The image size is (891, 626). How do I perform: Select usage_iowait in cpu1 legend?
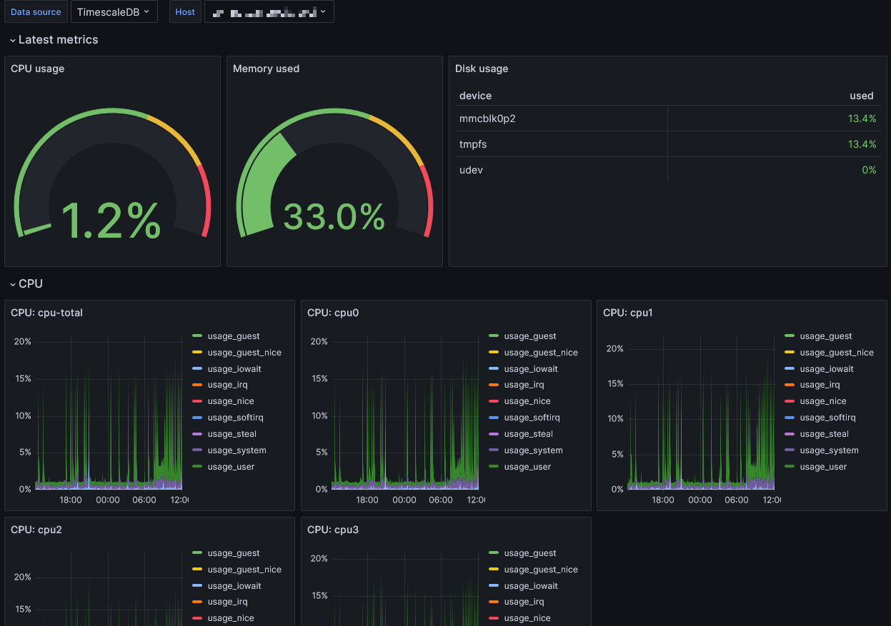coord(827,369)
